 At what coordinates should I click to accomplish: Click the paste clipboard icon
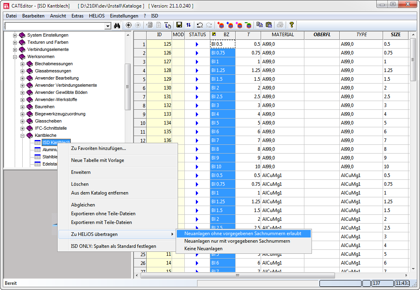pos(269,25)
